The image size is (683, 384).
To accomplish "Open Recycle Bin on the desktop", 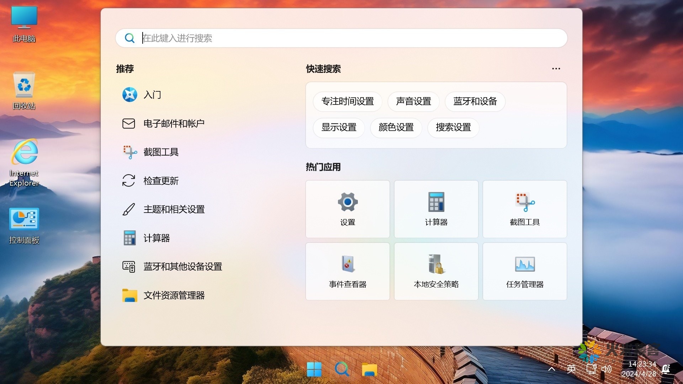I will 23,89.
